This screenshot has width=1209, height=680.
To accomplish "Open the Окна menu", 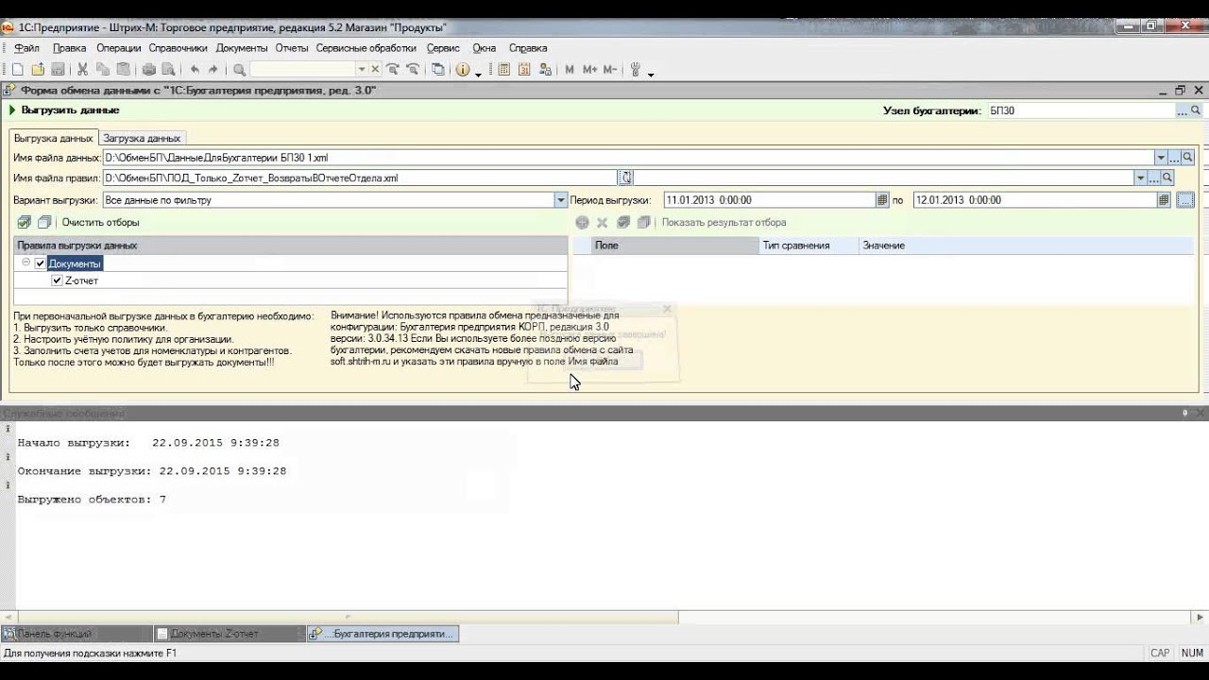I will coord(484,48).
